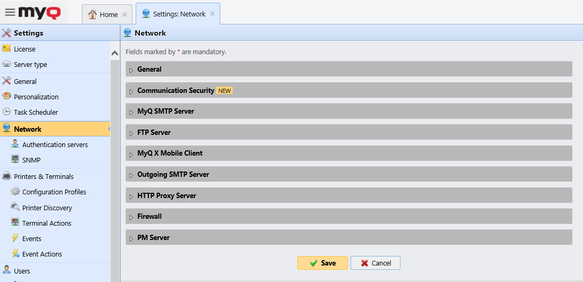Open the SNMP settings icon
Screen dimensions: 583x282
(x=15, y=160)
